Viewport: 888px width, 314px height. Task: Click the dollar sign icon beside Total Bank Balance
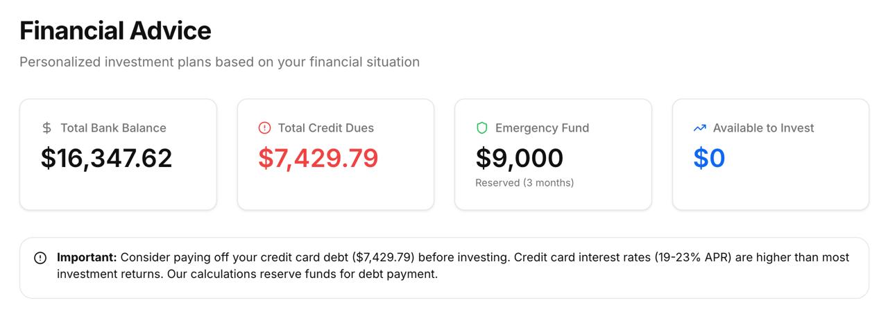pos(46,128)
